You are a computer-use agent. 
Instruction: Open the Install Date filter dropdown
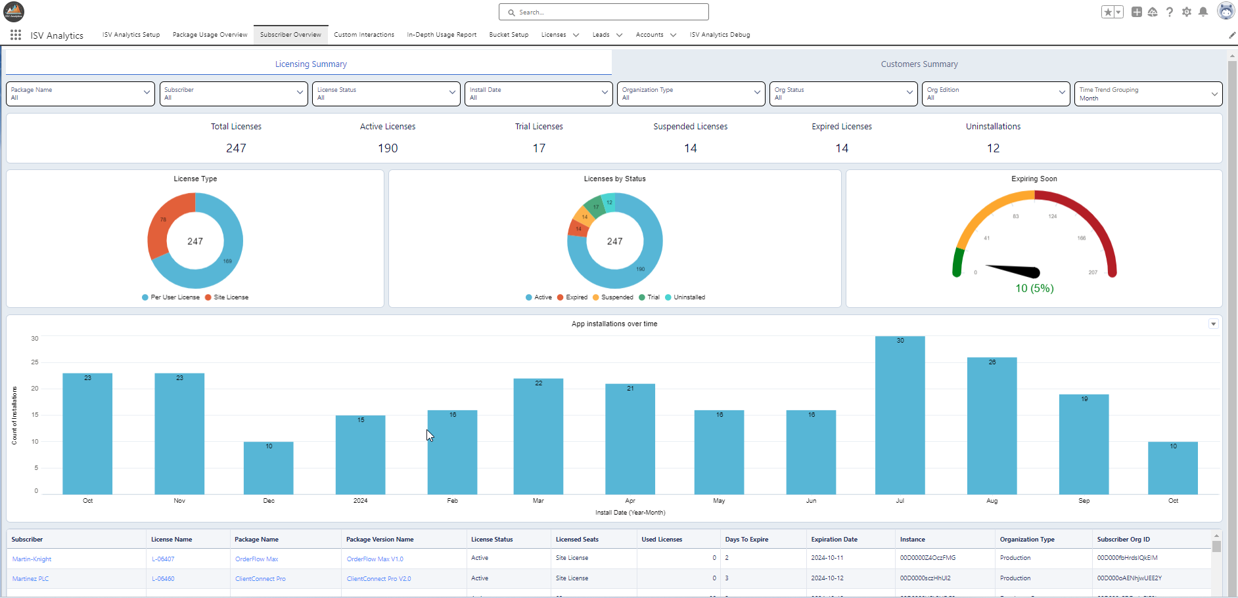pos(538,93)
